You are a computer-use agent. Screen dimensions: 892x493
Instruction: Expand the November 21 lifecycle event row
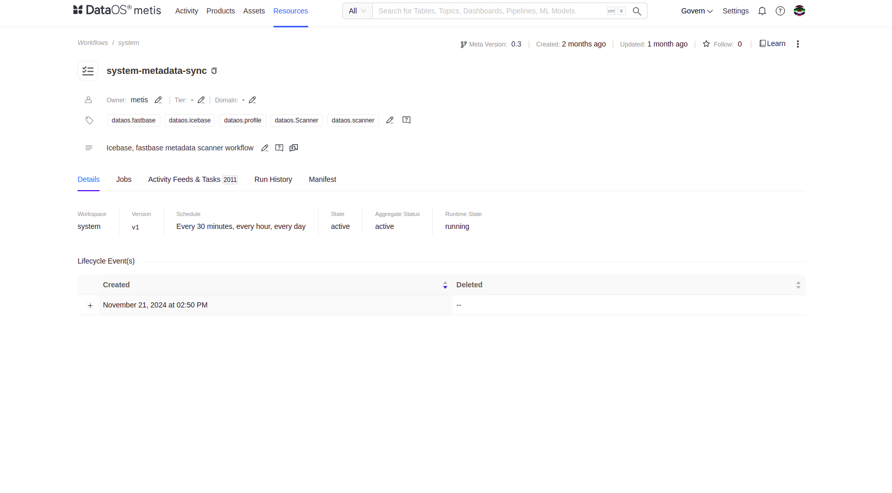(x=90, y=305)
